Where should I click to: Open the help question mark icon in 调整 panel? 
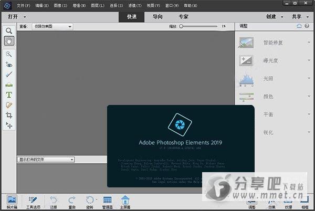pos(307,26)
